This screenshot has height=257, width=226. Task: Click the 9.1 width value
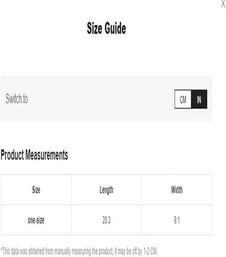[177, 220]
